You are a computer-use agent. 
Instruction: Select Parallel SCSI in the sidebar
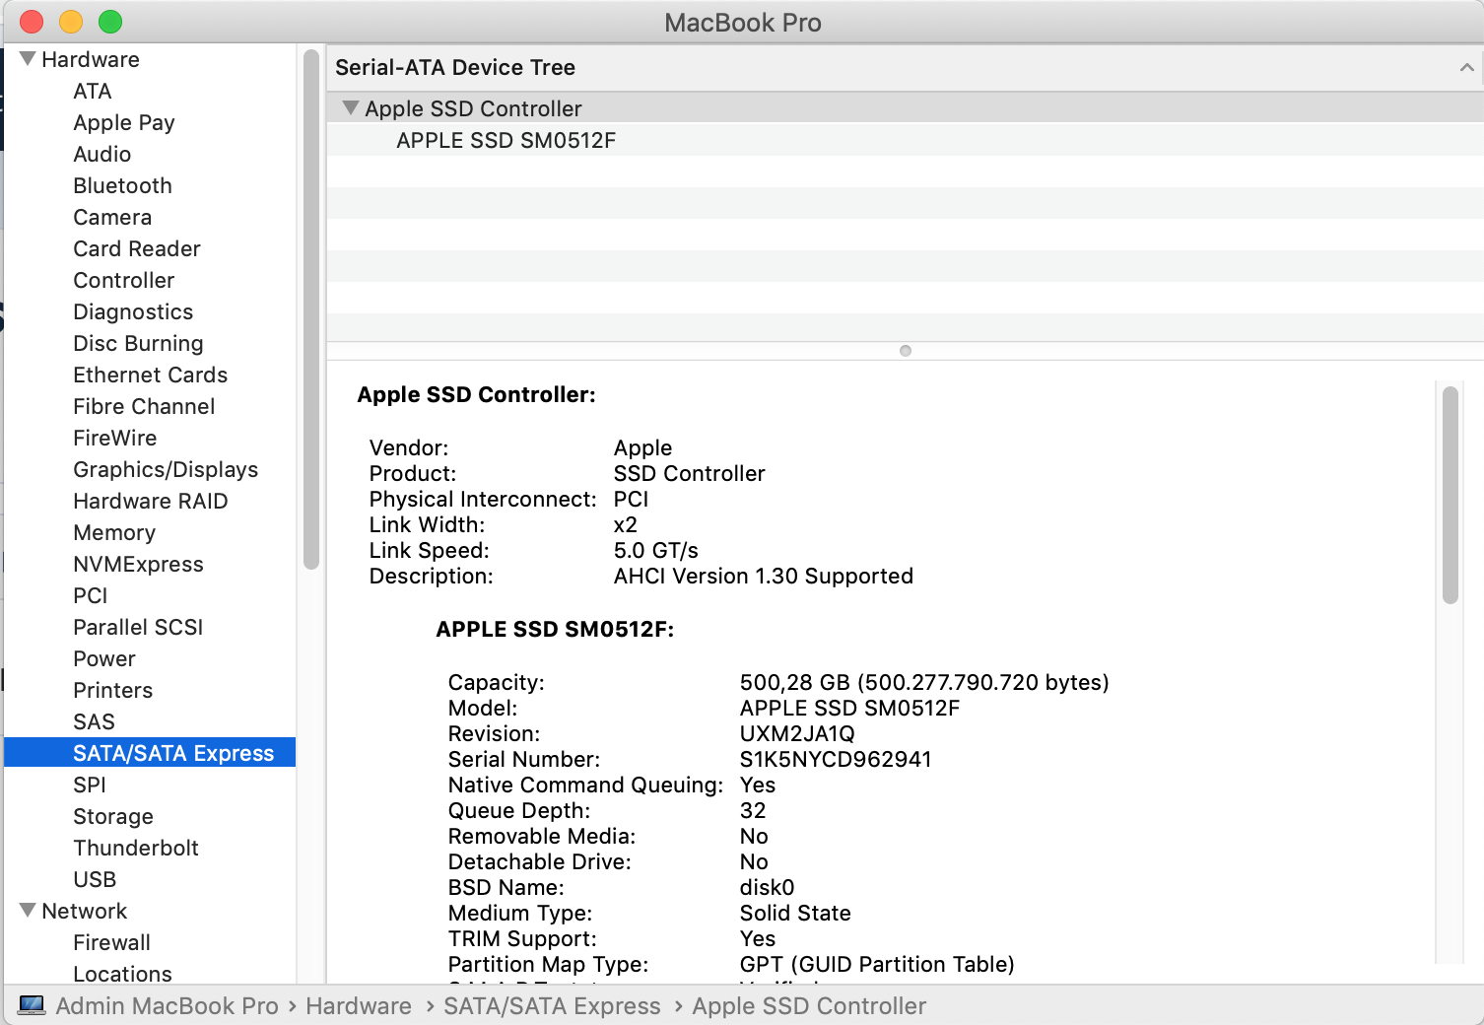tap(138, 627)
